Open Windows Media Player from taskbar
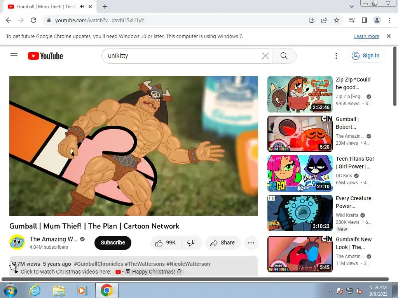 [82, 290]
